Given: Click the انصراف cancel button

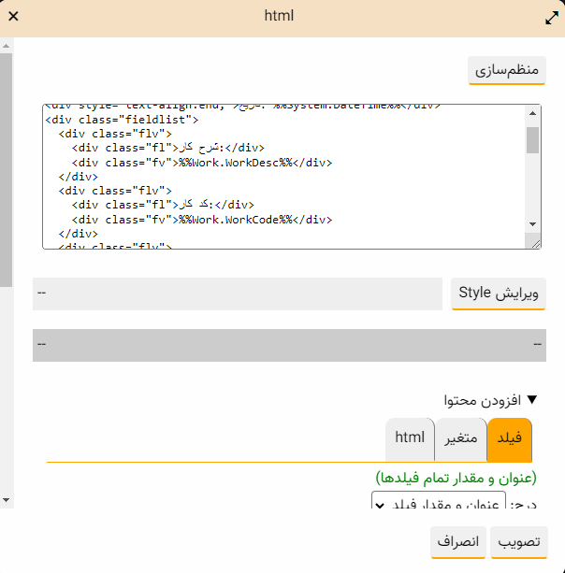Looking at the screenshot, I should [458, 542].
